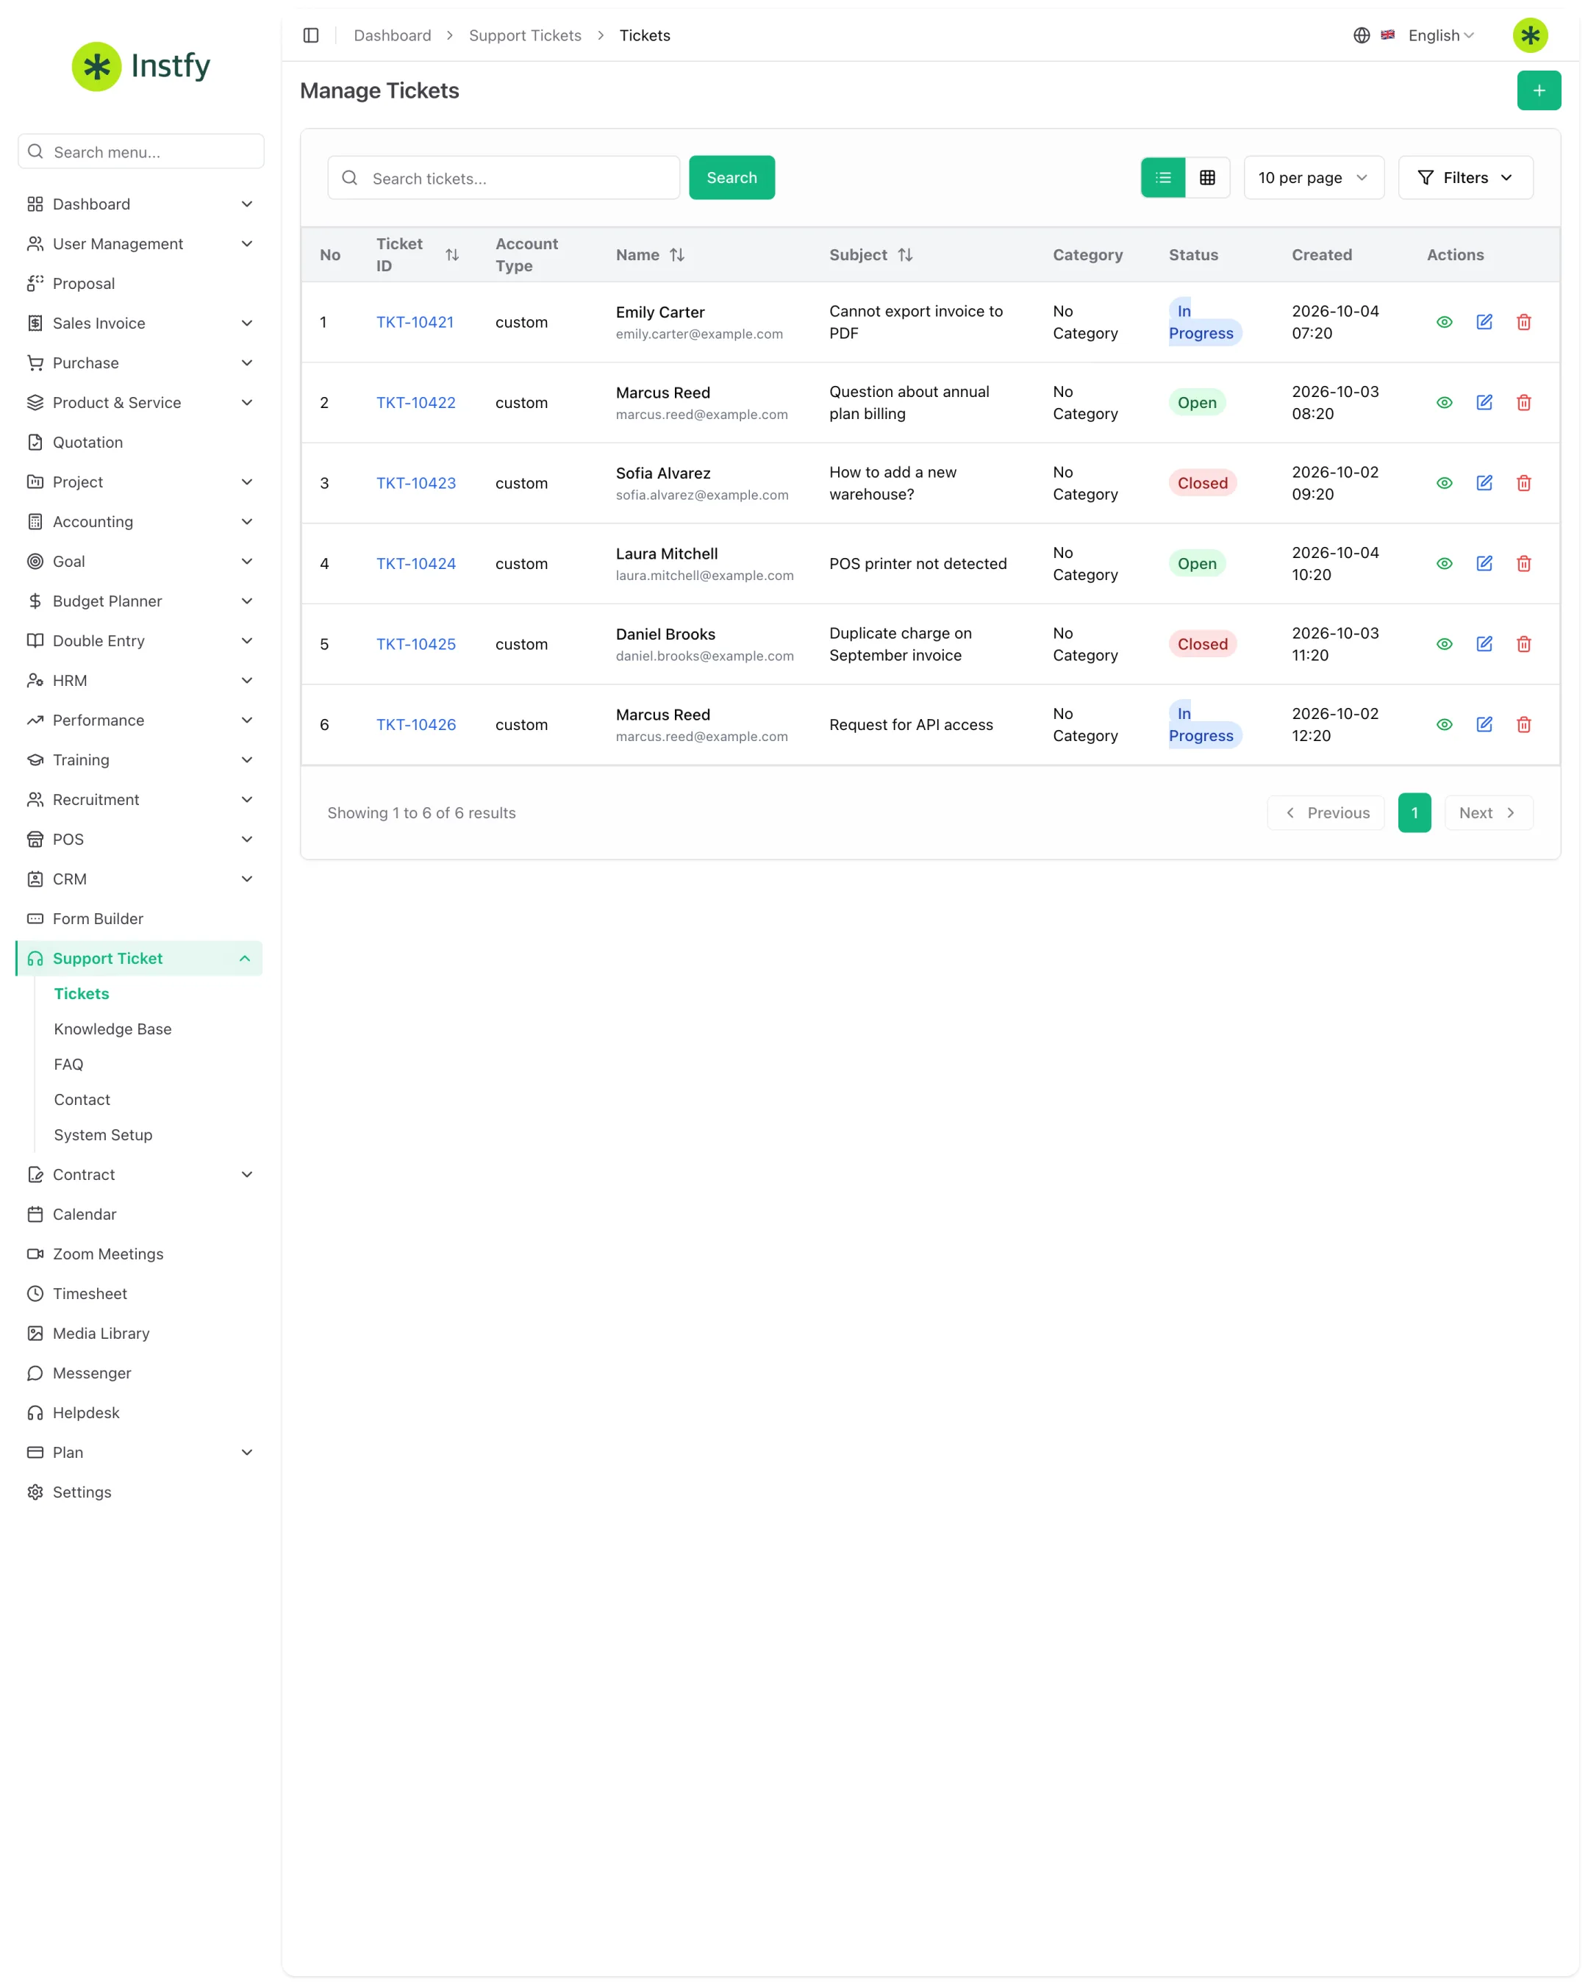Open Settings in the sidebar
This screenshot has width=1588, height=1985.
coord(140,1492)
